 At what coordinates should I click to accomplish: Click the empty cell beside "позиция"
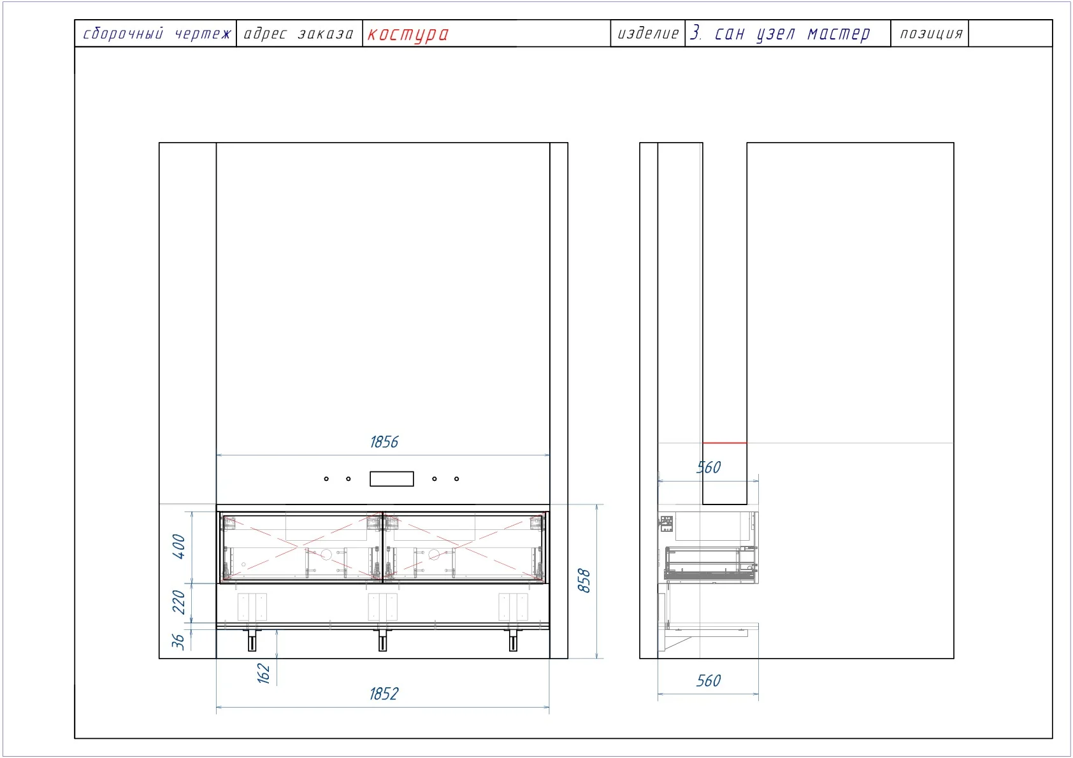(x=1010, y=34)
